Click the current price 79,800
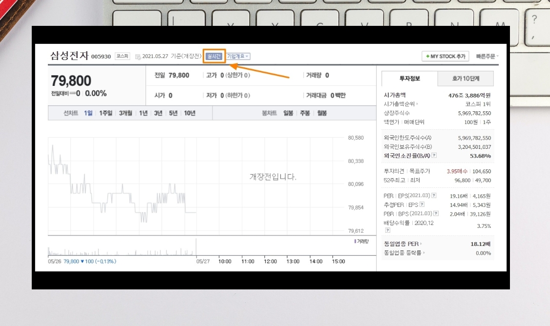 [71, 81]
